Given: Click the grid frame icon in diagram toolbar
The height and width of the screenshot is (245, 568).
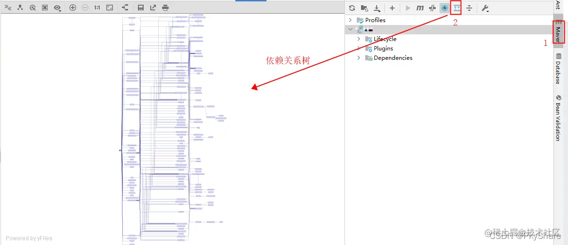Looking at the screenshot, I should [x=44, y=8].
